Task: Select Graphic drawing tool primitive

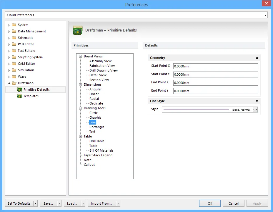Action: [95, 117]
